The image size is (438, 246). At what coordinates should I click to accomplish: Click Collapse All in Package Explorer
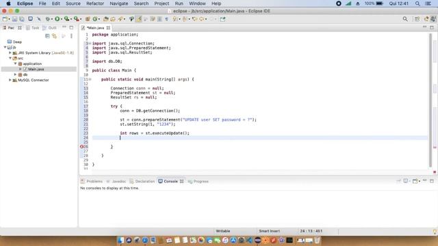pos(47,36)
